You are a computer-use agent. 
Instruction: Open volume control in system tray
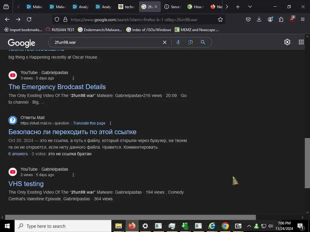270,226
